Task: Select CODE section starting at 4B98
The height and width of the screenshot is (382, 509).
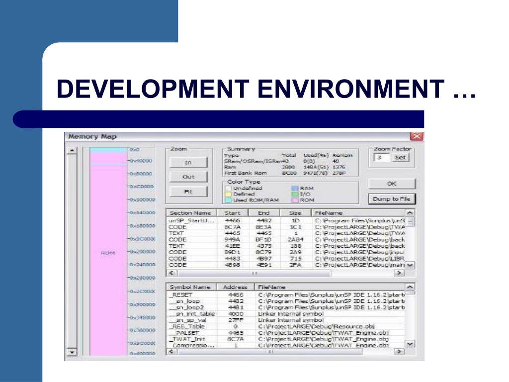Action: pos(286,265)
